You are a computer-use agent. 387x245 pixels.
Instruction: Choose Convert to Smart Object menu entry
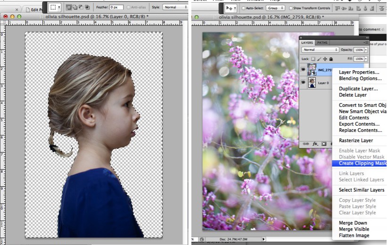[362, 105]
